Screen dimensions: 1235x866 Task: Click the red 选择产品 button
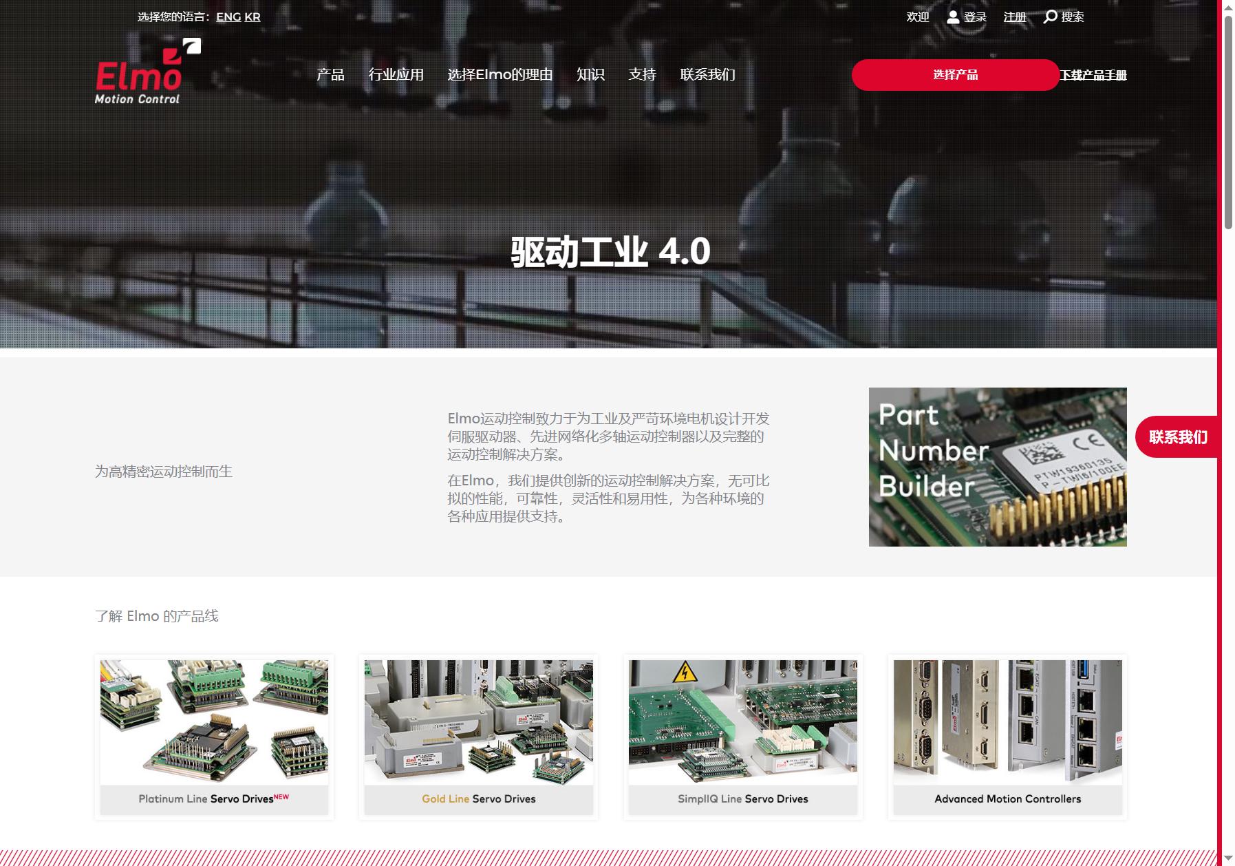pos(956,75)
